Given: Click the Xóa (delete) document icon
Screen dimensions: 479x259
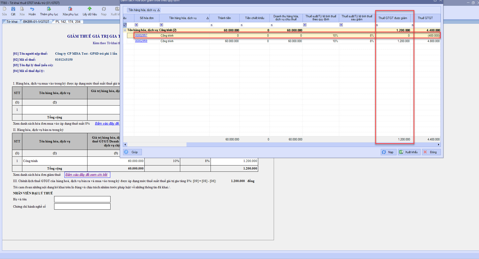Looking at the screenshot, I should 22,9.
